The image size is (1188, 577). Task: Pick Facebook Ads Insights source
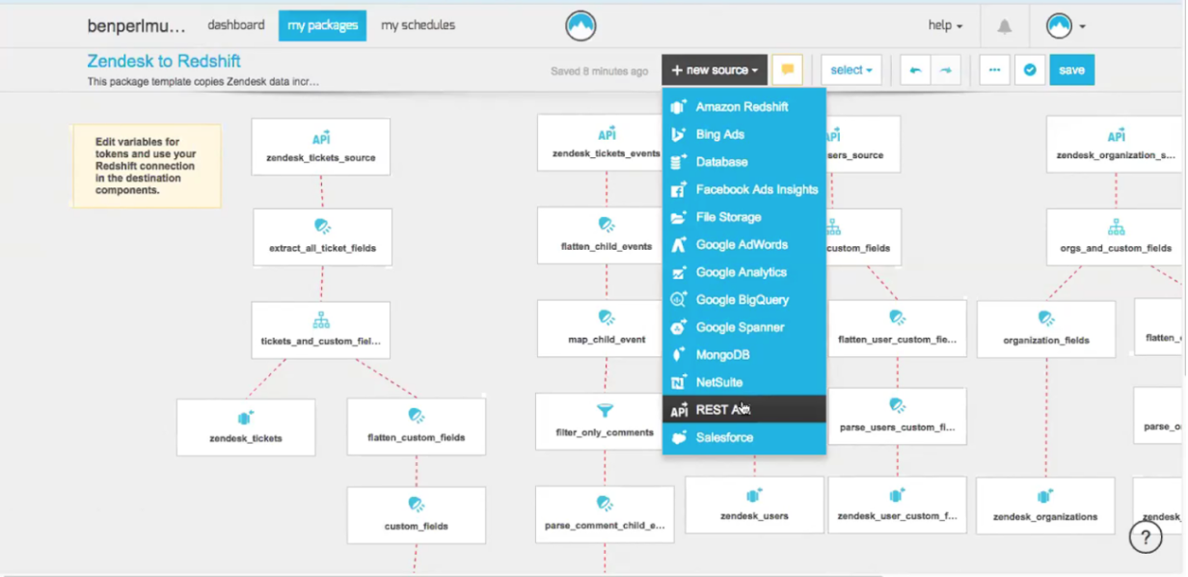click(x=744, y=190)
